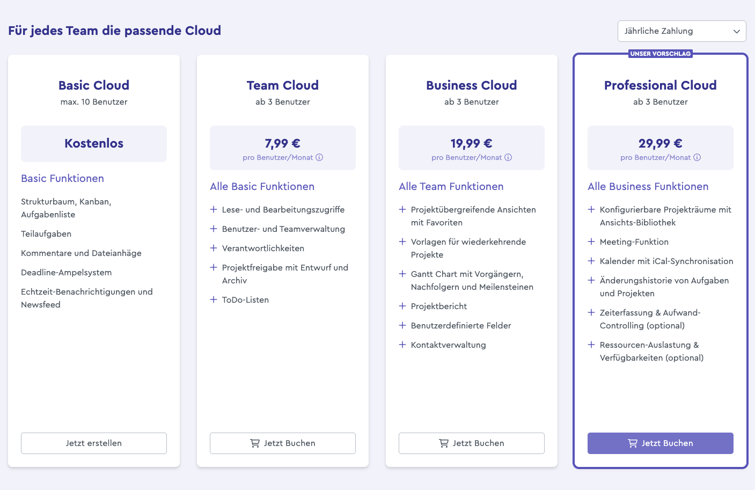Click plus icon next to Projektbericht
This screenshot has width=755, height=490.
pos(402,306)
